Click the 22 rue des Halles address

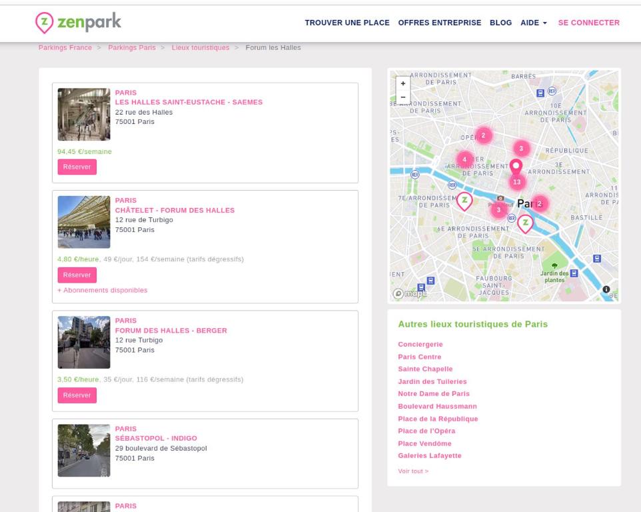pyautogui.click(x=143, y=112)
